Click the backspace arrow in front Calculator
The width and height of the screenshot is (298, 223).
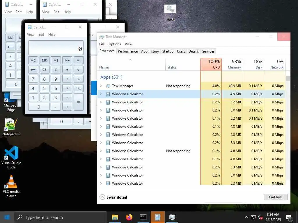point(33,70)
